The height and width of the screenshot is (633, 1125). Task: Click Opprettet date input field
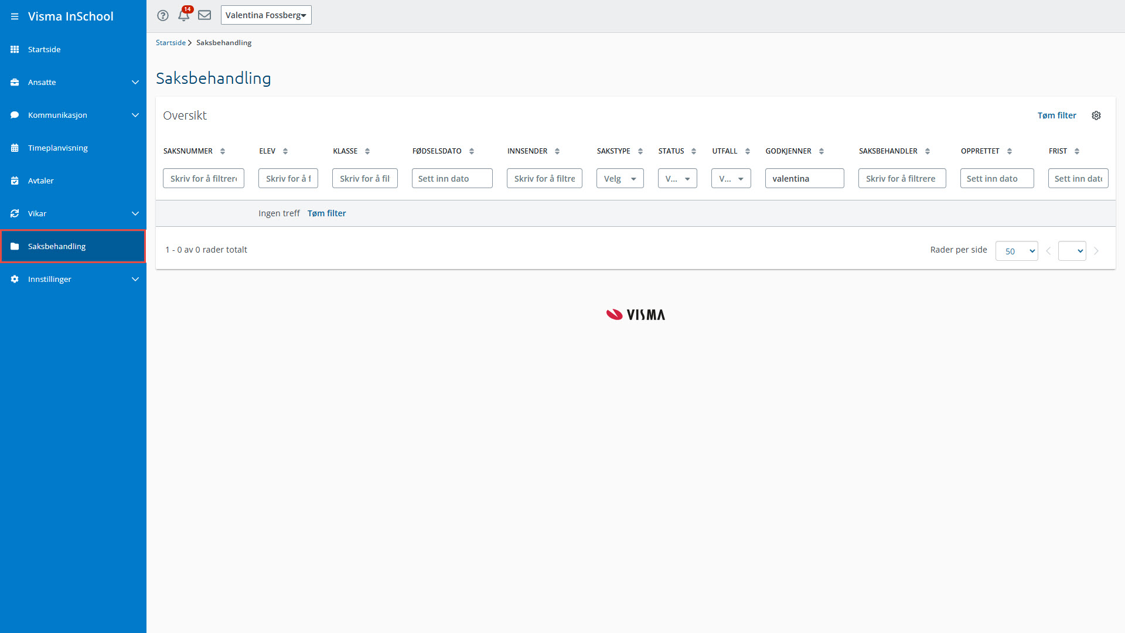point(997,179)
